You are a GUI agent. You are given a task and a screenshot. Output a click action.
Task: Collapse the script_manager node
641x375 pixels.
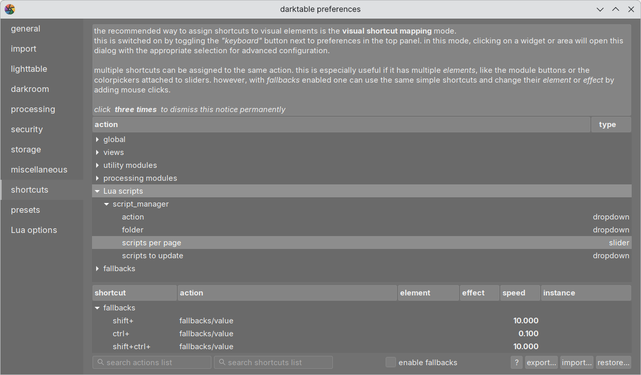pos(106,204)
